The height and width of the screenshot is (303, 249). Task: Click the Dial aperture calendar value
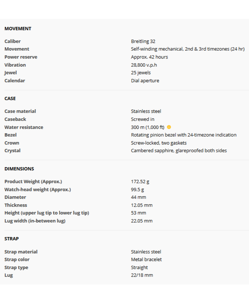[x=145, y=81]
